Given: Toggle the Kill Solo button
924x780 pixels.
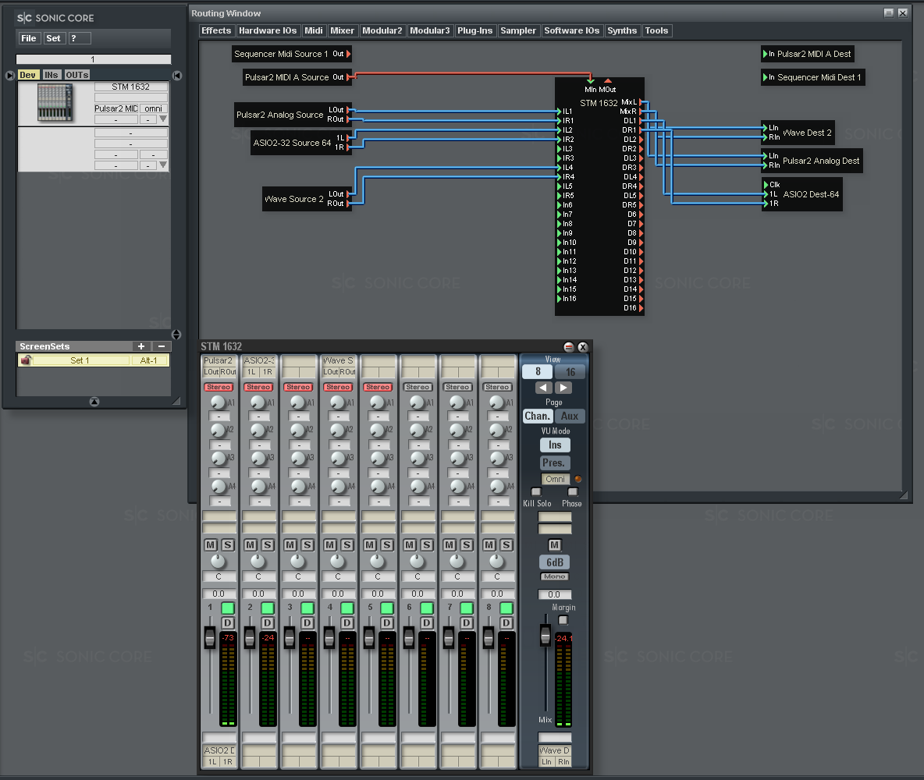Looking at the screenshot, I should tap(536, 491).
